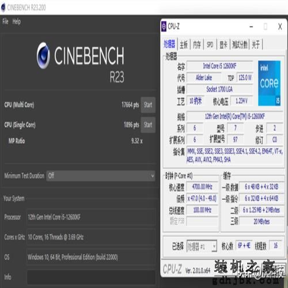Click the name field Intel Core i5 12600KF
The width and height of the screenshot is (288, 288).
[219, 66]
